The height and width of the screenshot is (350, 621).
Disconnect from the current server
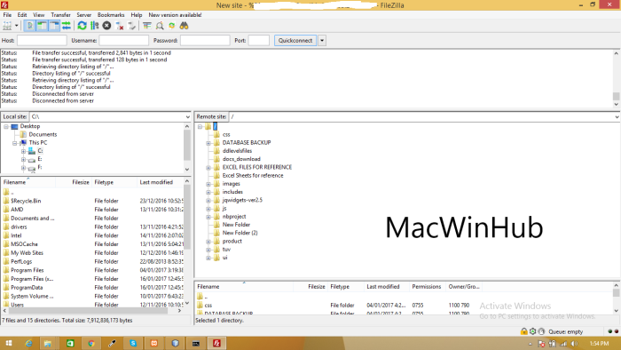tap(119, 26)
